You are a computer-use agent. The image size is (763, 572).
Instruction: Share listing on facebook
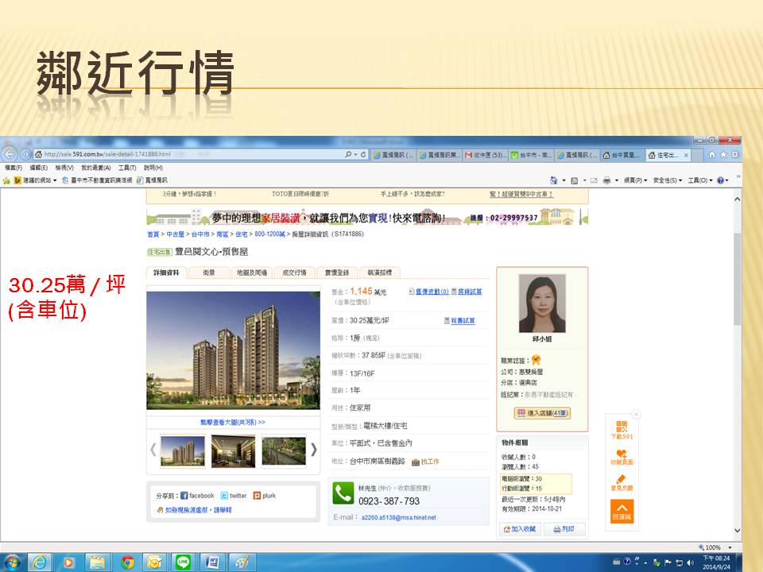point(197,496)
